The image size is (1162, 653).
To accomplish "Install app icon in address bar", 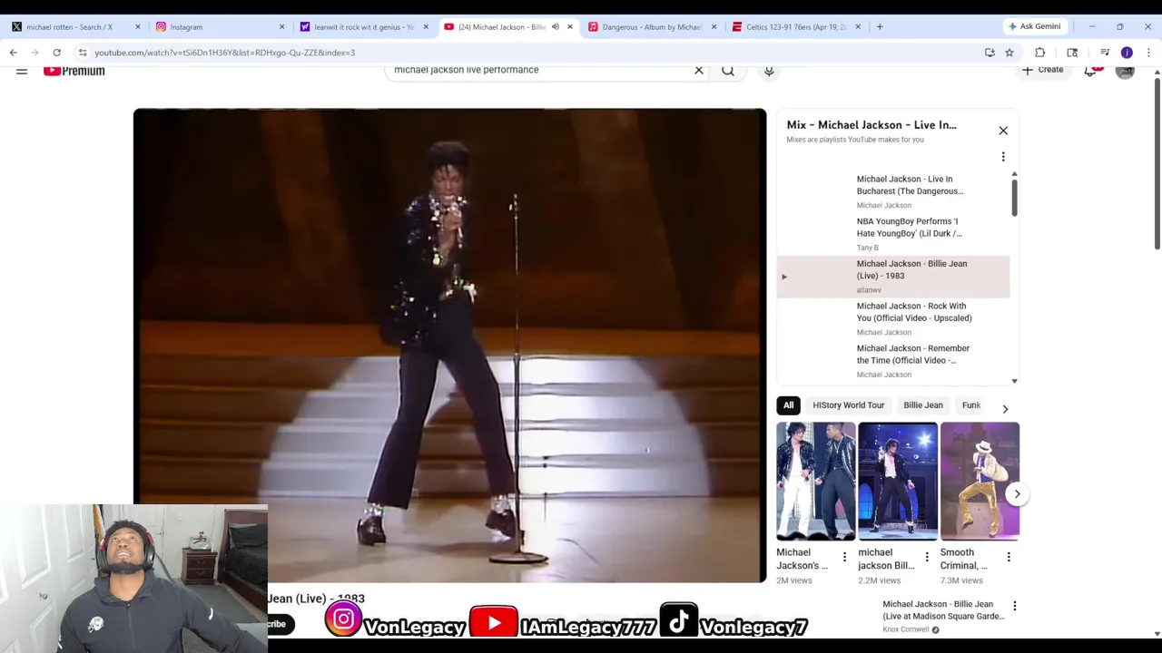I will pyautogui.click(x=990, y=53).
